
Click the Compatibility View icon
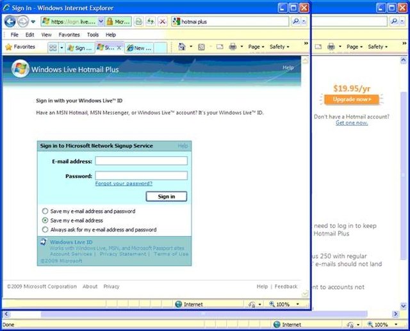(138, 22)
